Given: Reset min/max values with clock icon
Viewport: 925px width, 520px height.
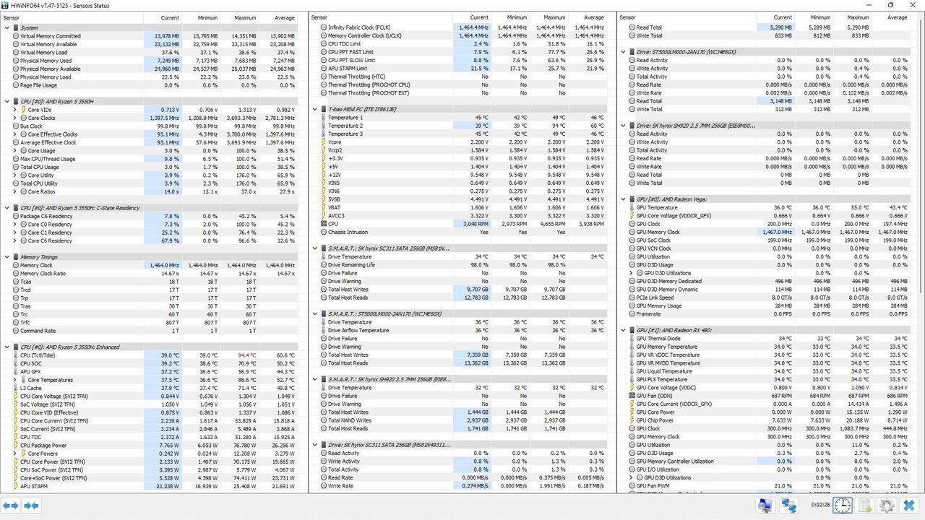Looking at the screenshot, I should [x=842, y=506].
